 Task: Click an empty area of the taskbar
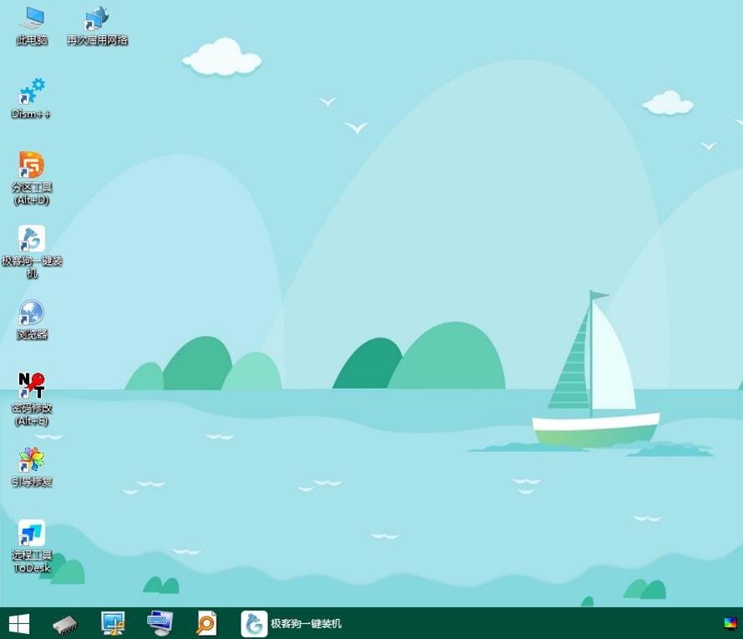tap(518, 623)
